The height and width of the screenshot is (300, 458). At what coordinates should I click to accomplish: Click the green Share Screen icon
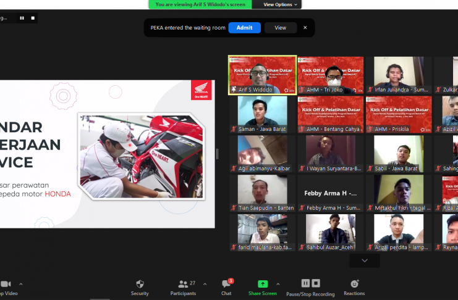(x=262, y=284)
